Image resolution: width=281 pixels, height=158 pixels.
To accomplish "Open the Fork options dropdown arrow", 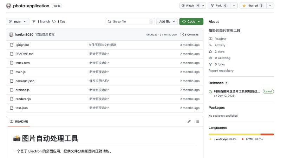I will point(234,6).
